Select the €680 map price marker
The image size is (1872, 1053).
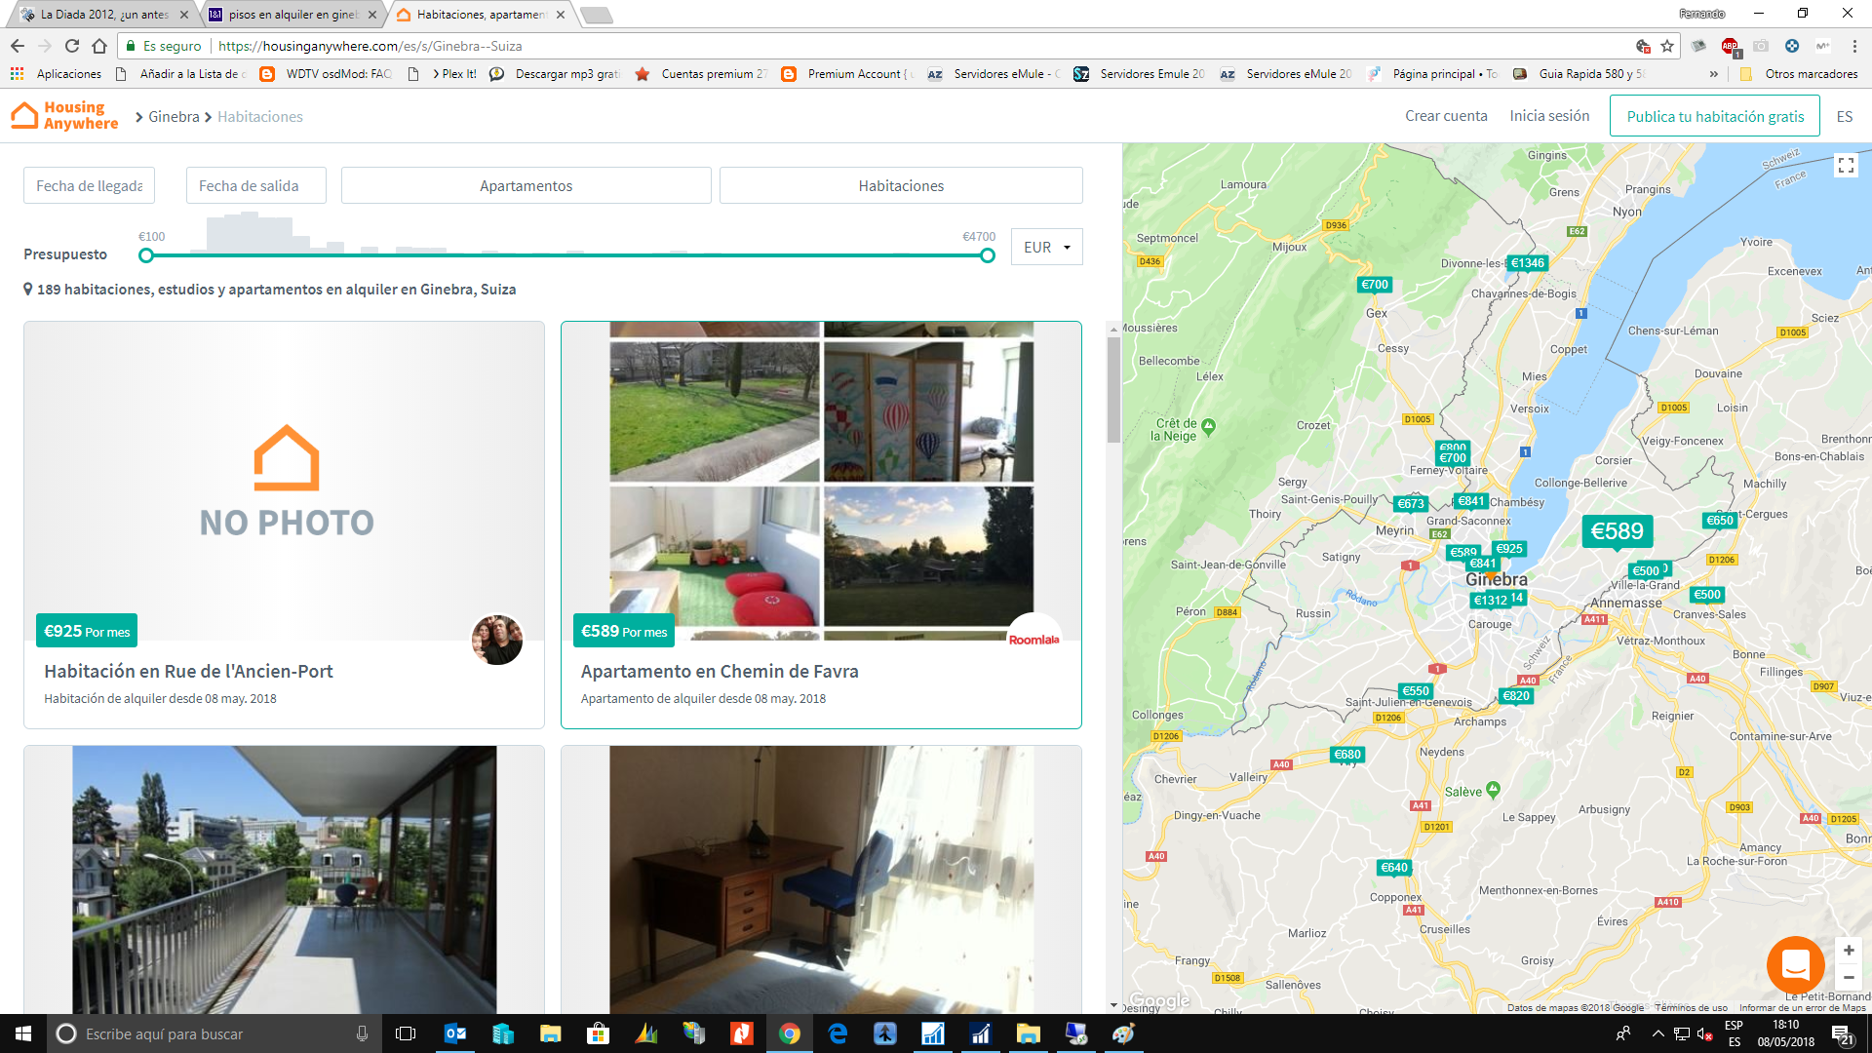[1347, 755]
